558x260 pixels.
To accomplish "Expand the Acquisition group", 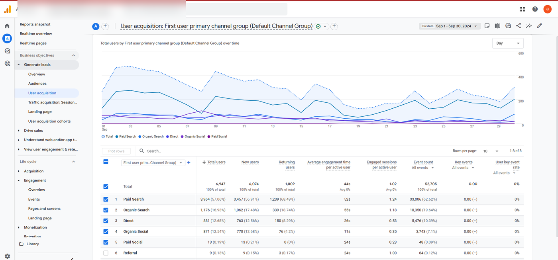I will click(19, 171).
